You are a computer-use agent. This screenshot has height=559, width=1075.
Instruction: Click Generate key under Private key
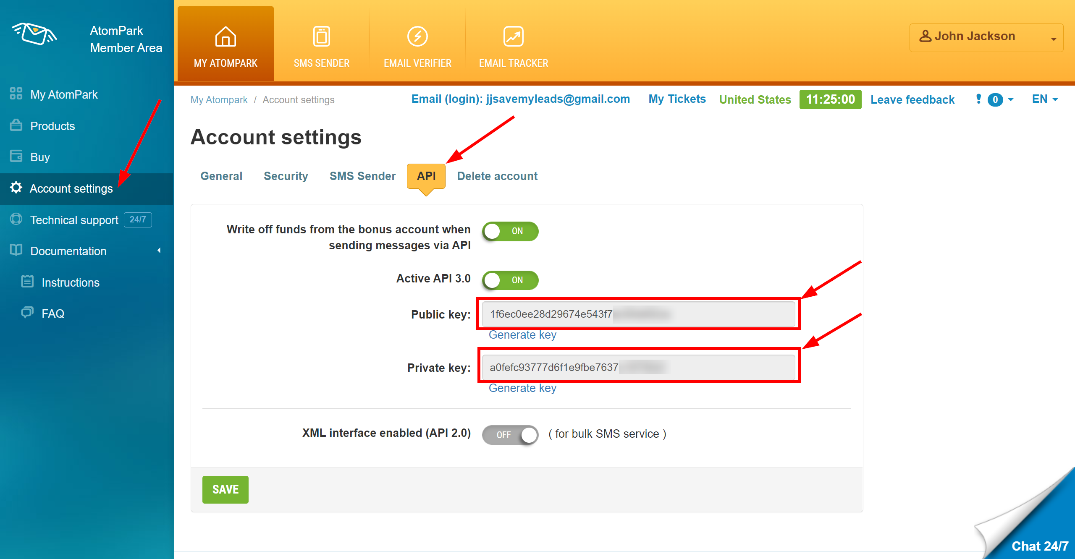click(522, 388)
